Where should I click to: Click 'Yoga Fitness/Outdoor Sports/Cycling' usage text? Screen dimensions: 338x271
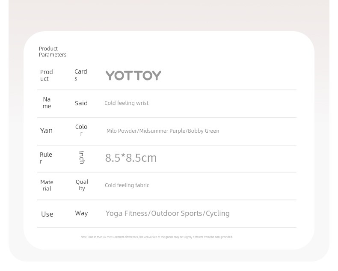[167, 213]
